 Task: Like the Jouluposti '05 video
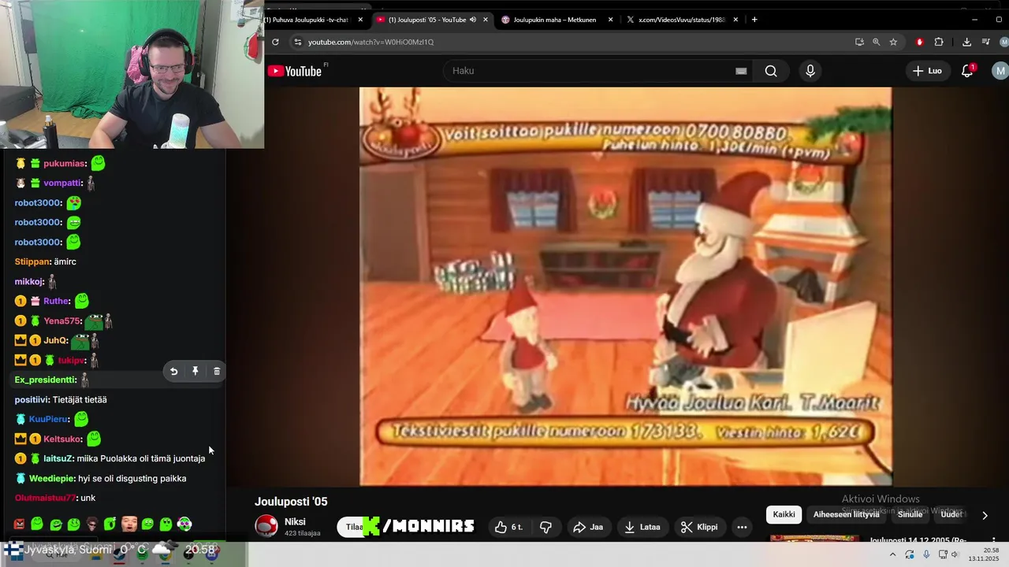pos(508,527)
